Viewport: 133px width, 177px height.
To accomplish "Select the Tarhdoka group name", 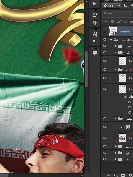I will 127,40.
